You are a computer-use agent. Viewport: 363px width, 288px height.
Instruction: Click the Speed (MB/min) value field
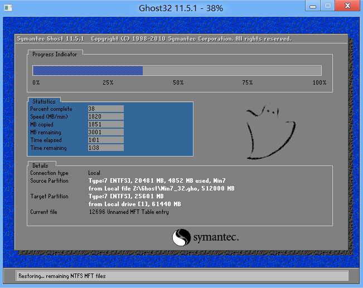pos(105,117)
